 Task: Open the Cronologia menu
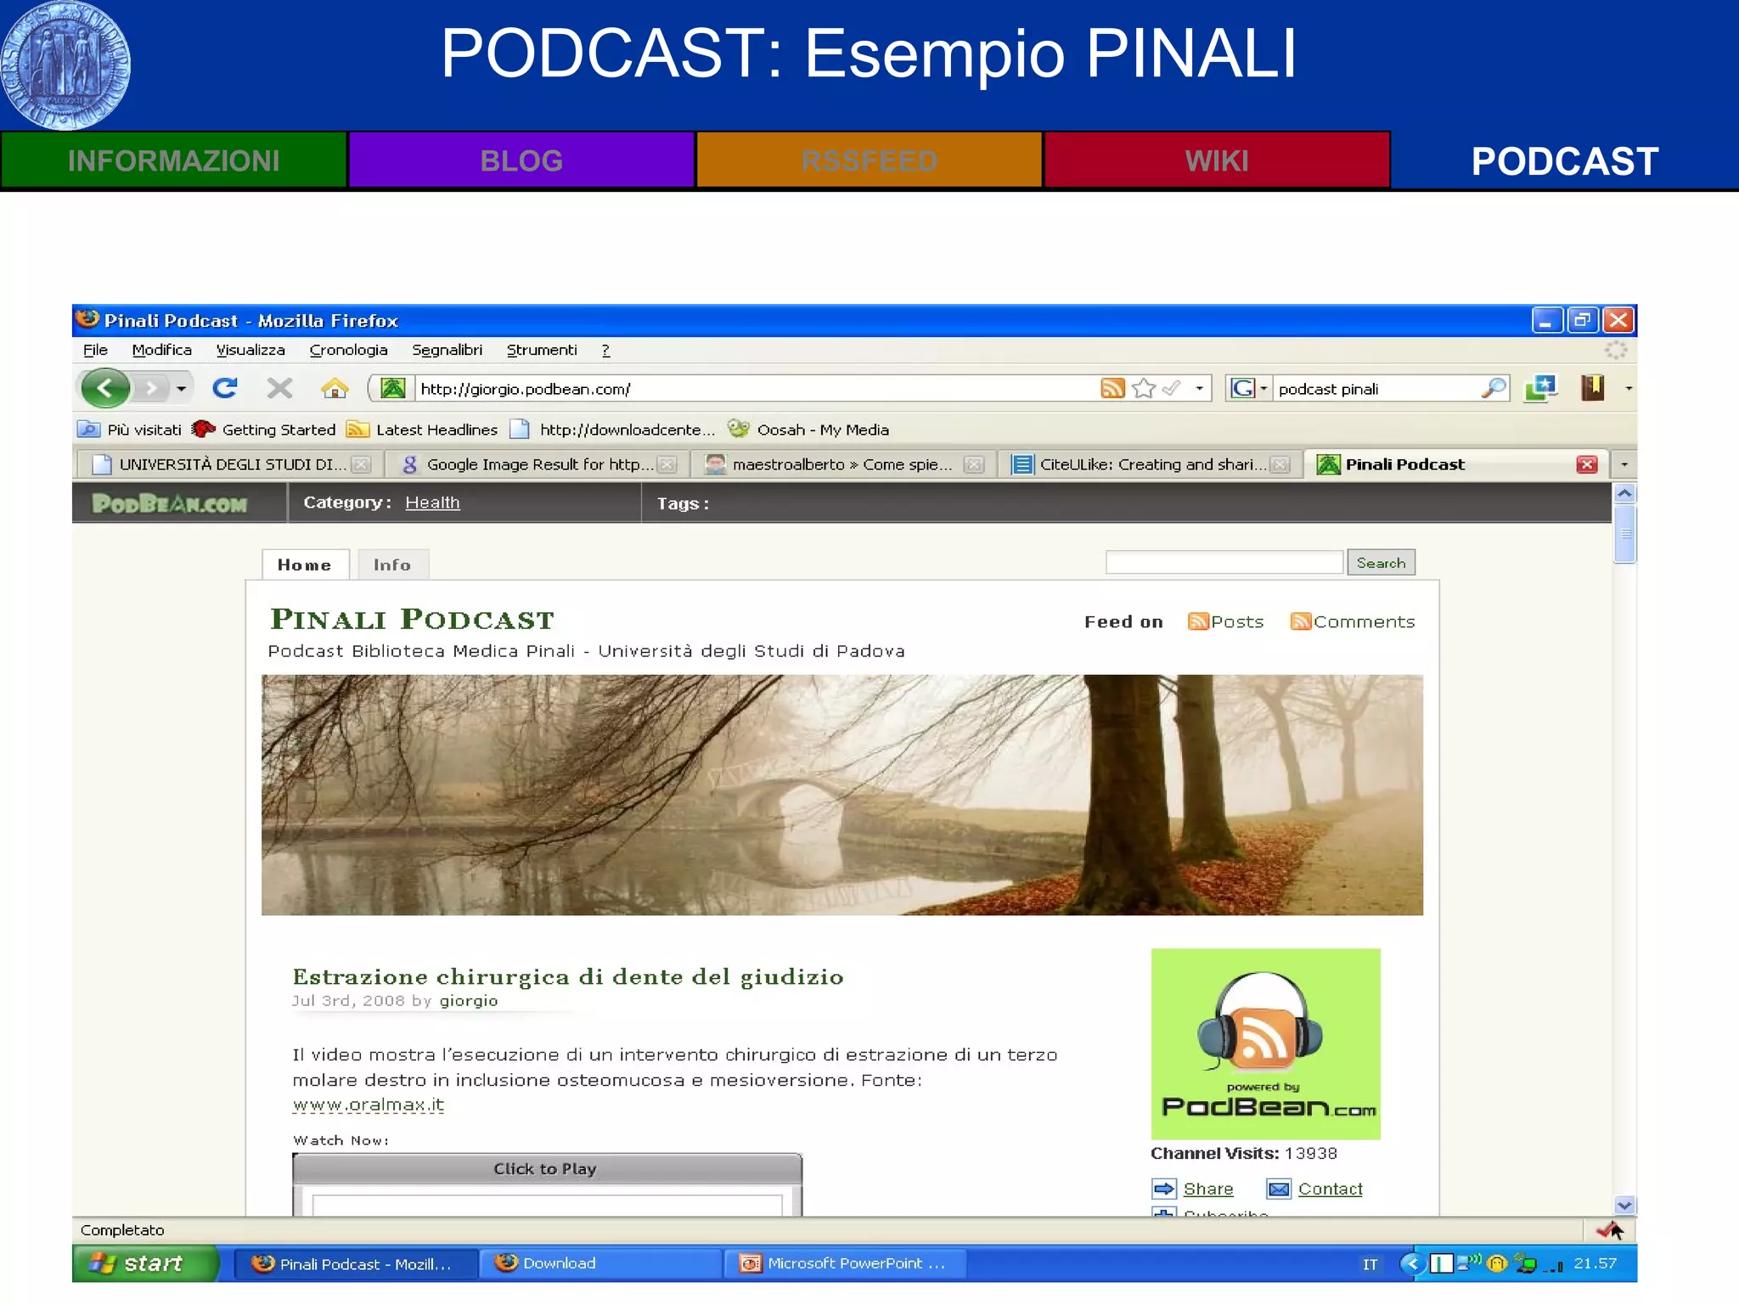[348, 350]
